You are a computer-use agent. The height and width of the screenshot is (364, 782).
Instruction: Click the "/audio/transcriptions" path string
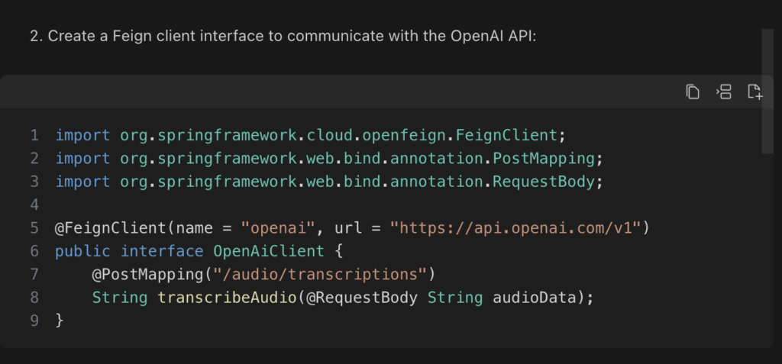(320, 274)
